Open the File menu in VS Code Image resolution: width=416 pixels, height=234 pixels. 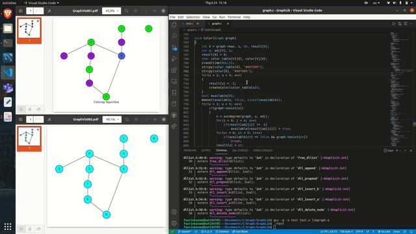click(172, 17)
